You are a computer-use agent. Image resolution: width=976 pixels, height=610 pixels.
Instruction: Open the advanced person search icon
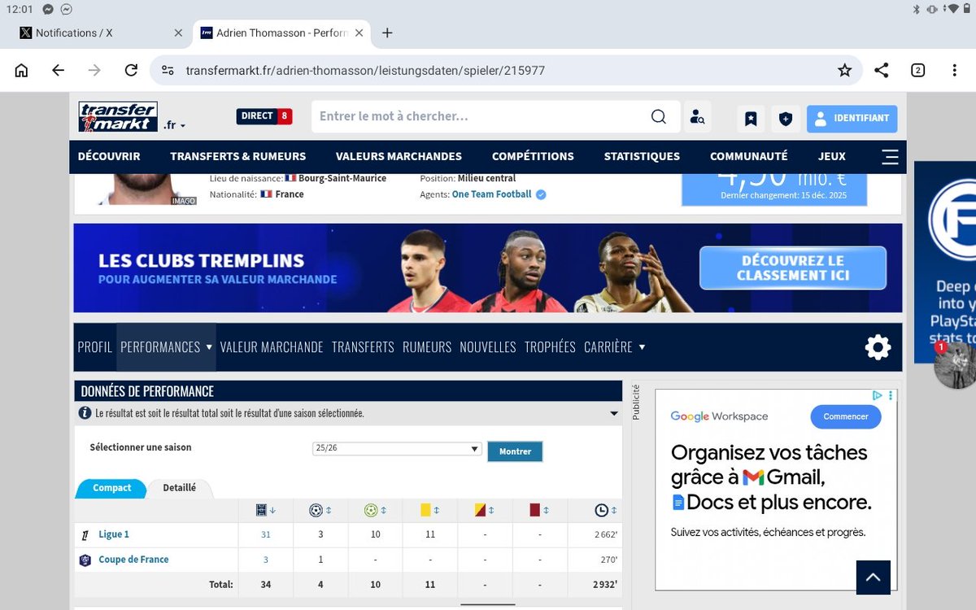(x=697, y=116)
